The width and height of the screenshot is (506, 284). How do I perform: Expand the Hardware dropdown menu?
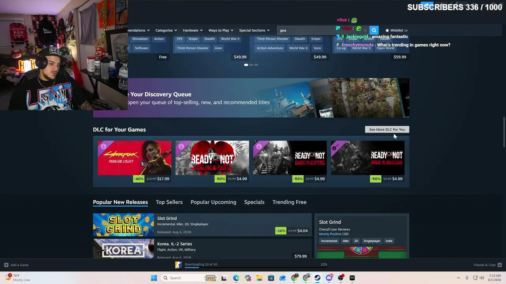pyautogui.click(x=193, y=30)
